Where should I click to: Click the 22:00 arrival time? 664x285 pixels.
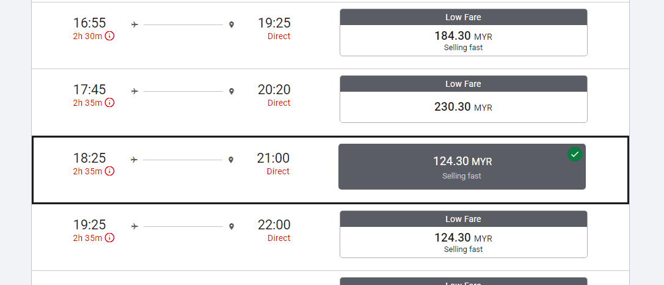274,224
